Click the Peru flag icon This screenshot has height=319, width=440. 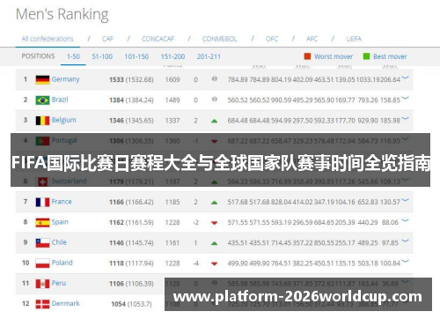(x=42, y=284)
